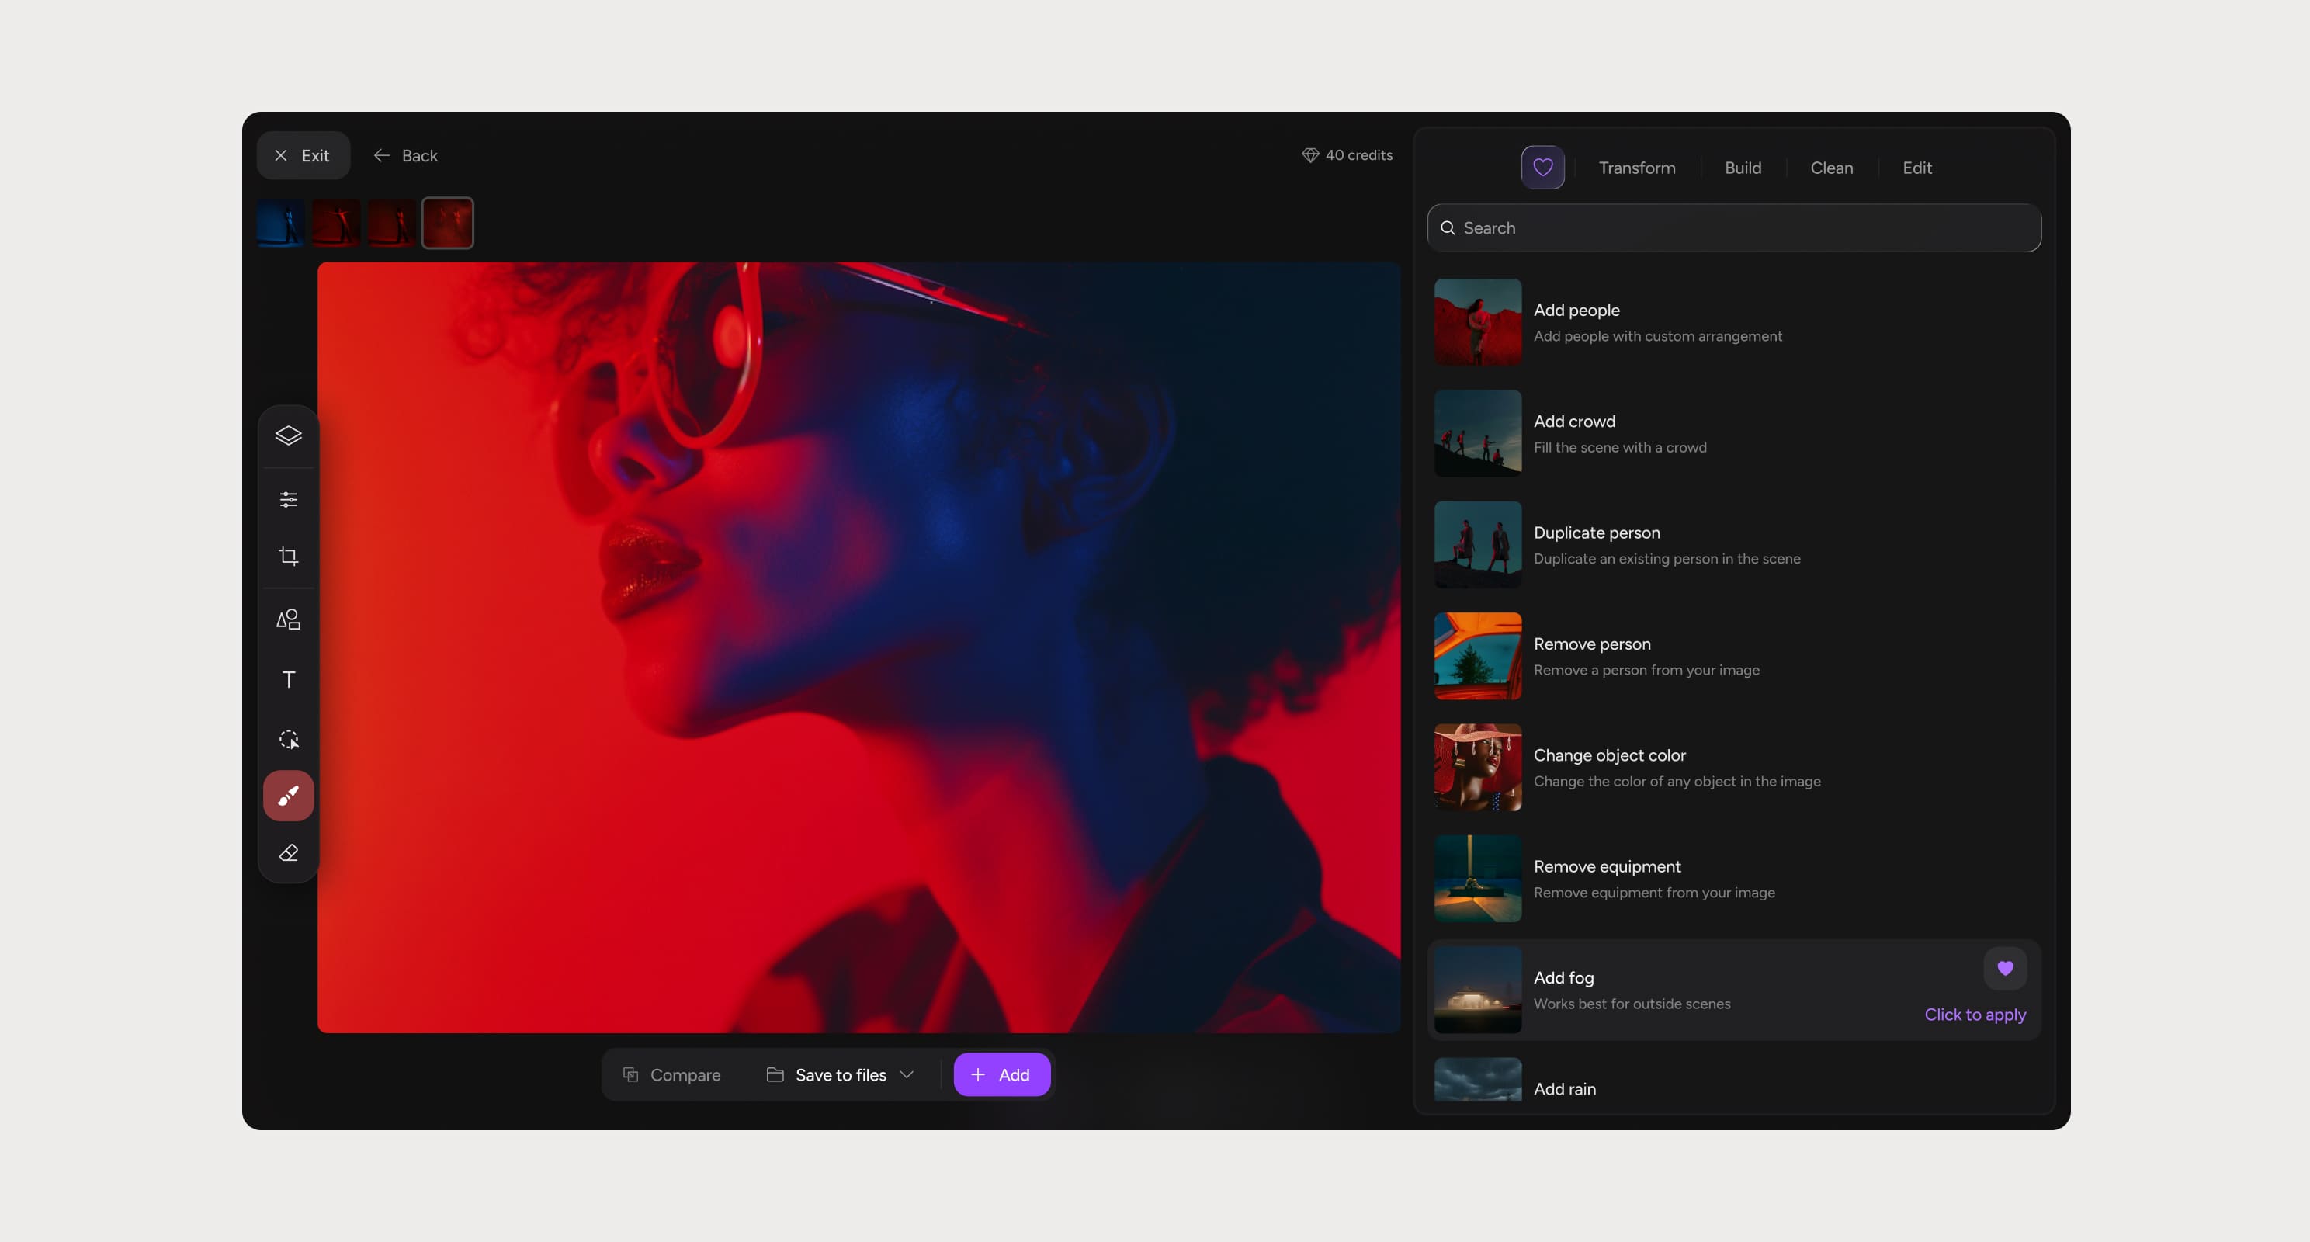Viewport: 2310px width, 1242px height.
Task: Click the Exit button
Action: (x=302, y=155)
